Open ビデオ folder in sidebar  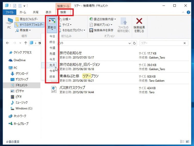(x=16, y=97)
